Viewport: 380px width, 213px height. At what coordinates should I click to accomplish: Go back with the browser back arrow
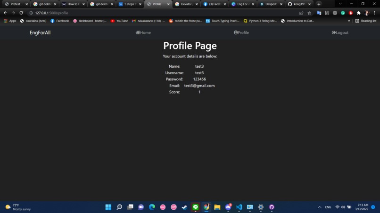pyautogui.click(x=5, y=13)
